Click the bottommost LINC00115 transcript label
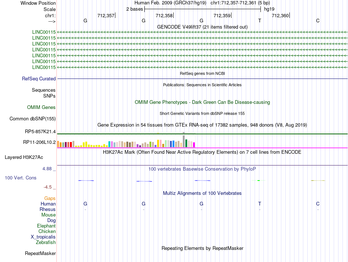This screenshot has height=262, width=348. coord(44,67)
